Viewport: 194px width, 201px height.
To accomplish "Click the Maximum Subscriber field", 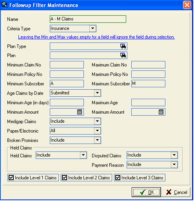I will pyautogui.click(x=148, y=83).
